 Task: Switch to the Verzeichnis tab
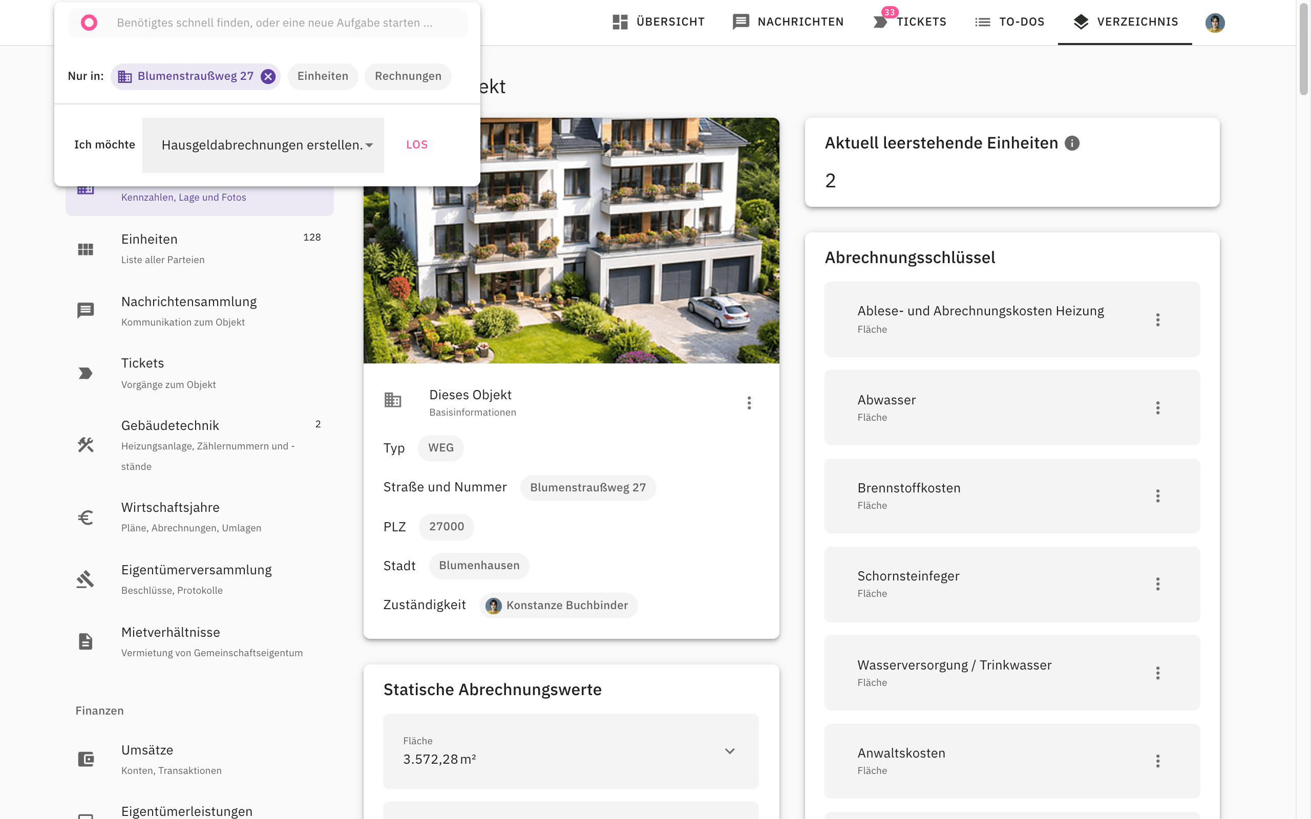coord(1125,22)
